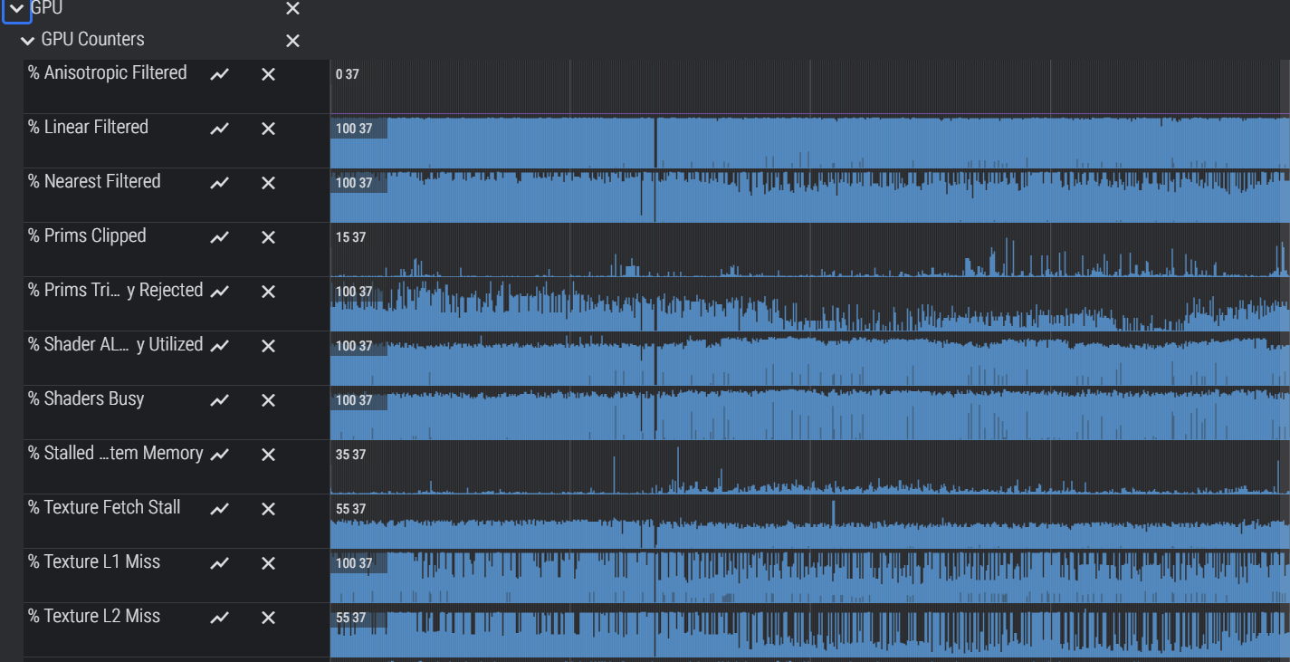Screen dimensions: 1290x662
Task: Select the % Texture L2 Miss track name
Action: click(94, 616)
